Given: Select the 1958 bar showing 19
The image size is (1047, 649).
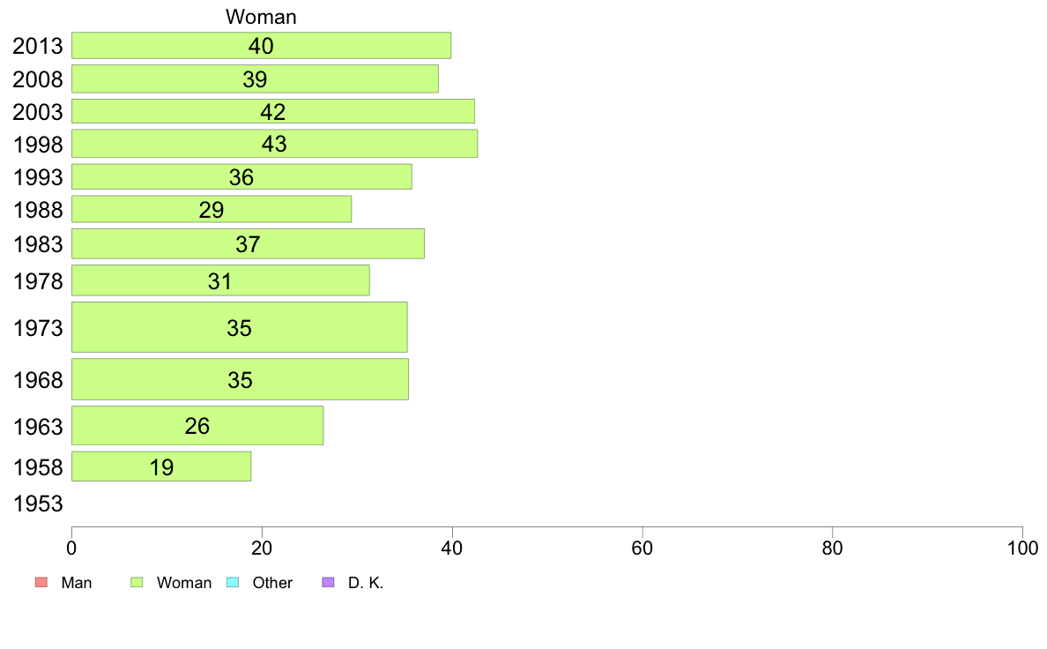Looking at the screenshot, I should pyautogui.click(x=161, y=466).
